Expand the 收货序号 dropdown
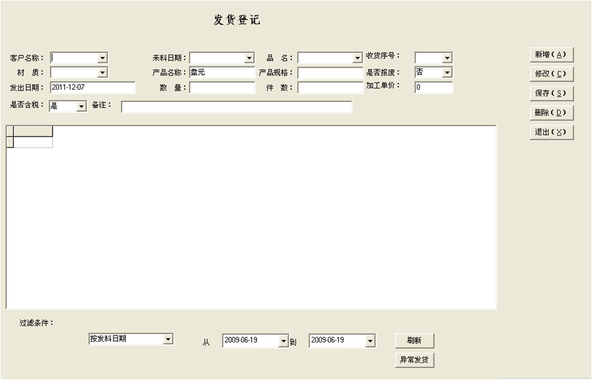592x380 pixels. pos(446,58)
